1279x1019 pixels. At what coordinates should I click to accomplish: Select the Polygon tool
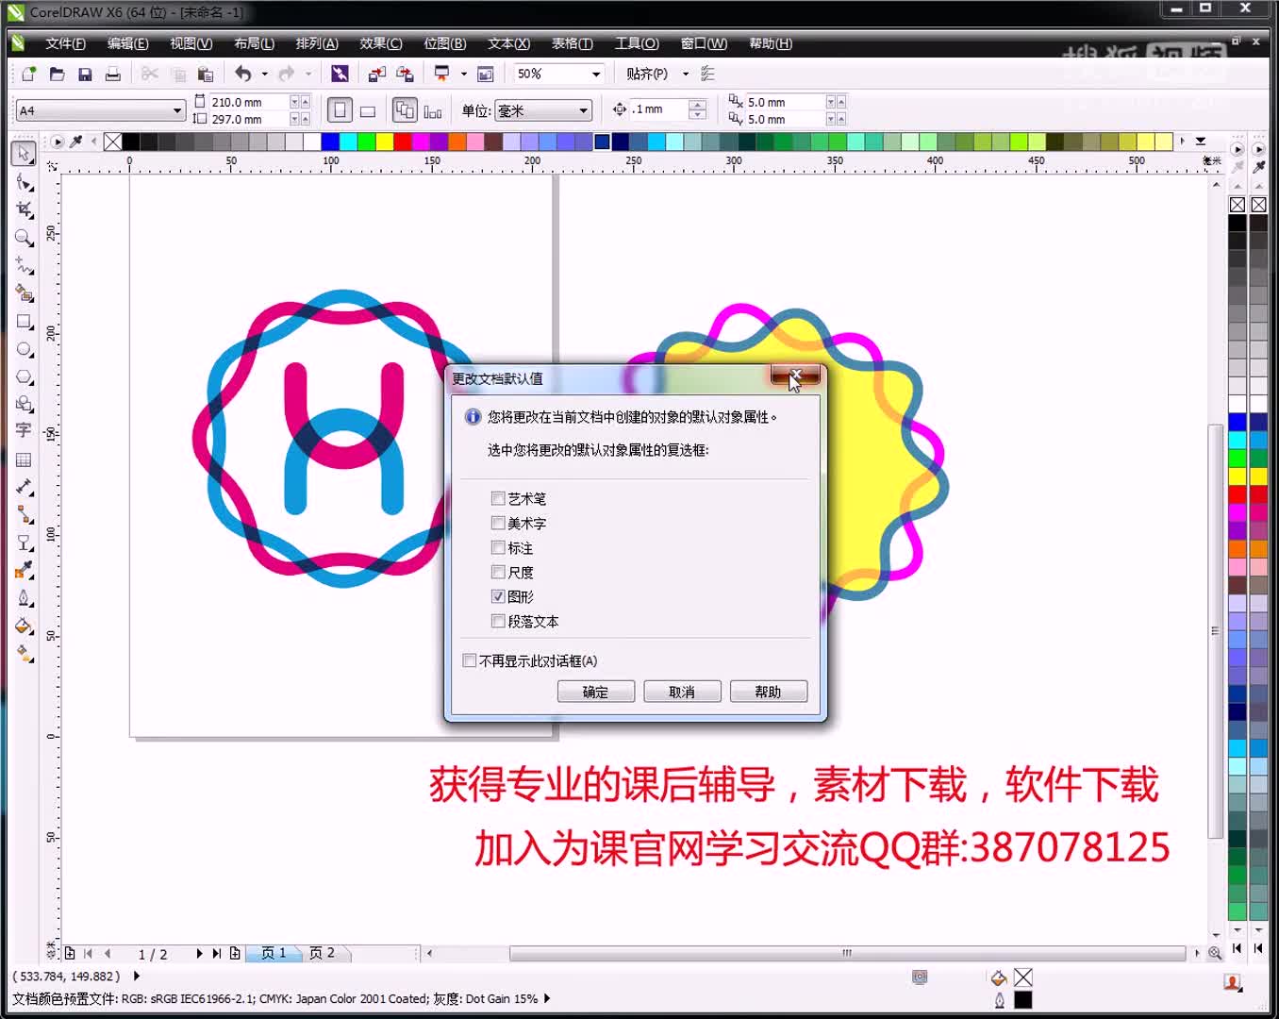[x=24, y=376]
